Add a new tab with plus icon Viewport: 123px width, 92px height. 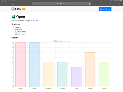point(115,4)
